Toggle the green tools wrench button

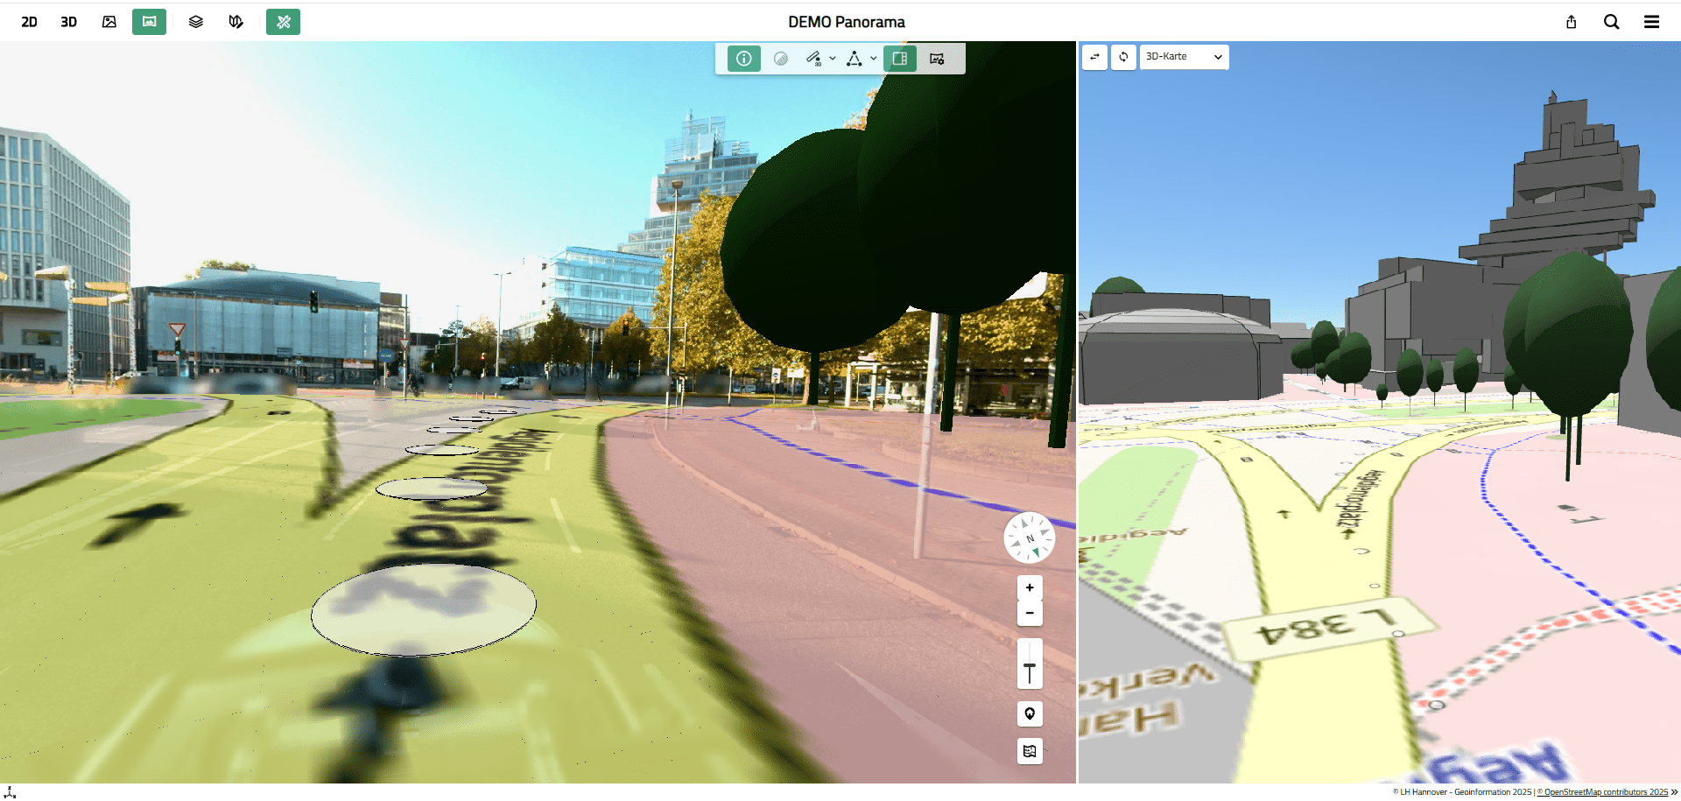tap(283, 22)
